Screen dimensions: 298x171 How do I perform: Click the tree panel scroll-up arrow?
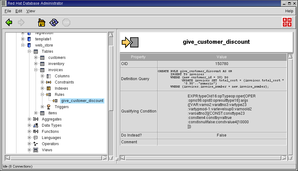[x=111, y=35]
